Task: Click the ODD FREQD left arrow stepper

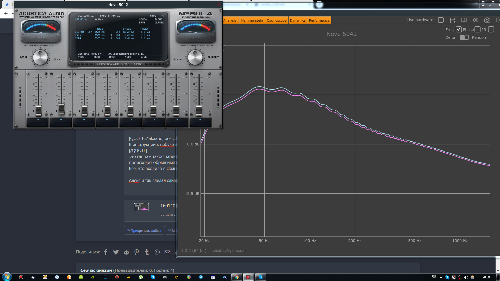Action: click(111, 38)
